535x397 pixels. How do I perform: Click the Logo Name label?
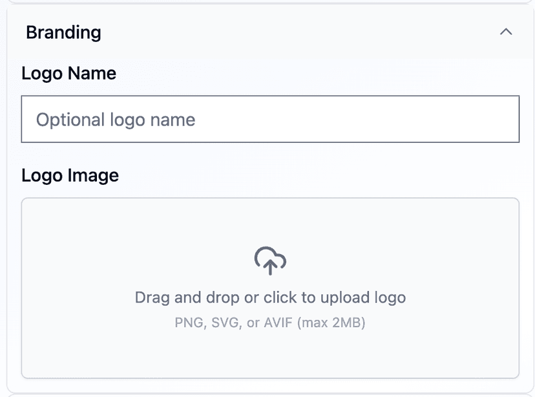(x=69, y=74)
